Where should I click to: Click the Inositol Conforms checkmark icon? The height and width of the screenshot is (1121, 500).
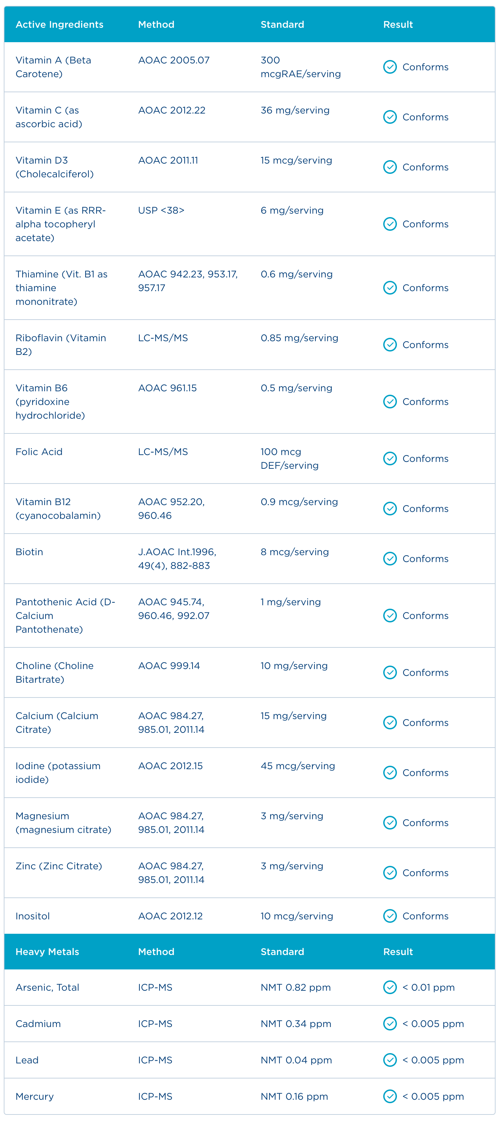390,916
